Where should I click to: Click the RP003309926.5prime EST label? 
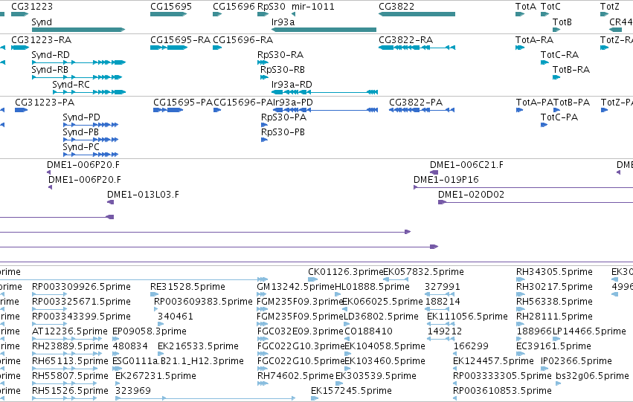[81, 287]
